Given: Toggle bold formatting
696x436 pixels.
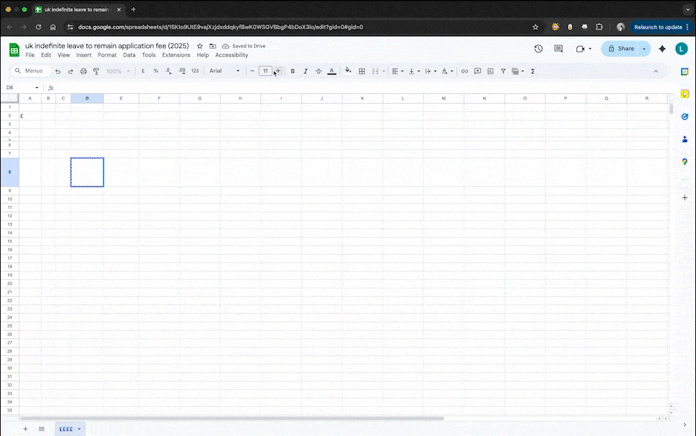Looking at the screenshot, I should [292, 71].
